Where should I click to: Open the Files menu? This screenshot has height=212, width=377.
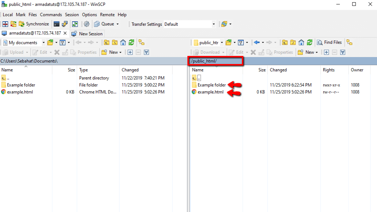(33, 15)
